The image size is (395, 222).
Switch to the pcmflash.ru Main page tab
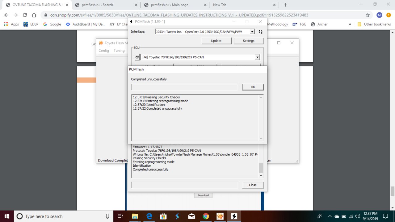[x=175, y=5]
